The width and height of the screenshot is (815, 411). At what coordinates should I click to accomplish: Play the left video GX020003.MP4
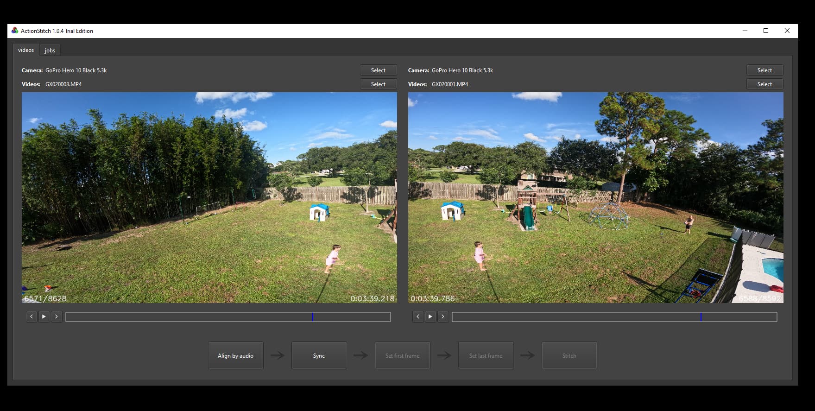pos(44,316)
